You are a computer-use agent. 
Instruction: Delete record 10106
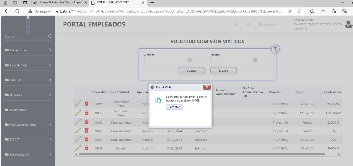(86, 103)
